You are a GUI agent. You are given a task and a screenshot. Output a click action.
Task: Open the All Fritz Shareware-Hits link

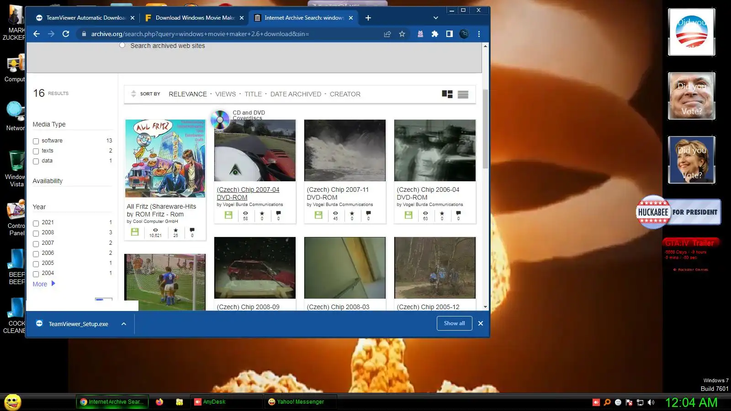[161, 210]
